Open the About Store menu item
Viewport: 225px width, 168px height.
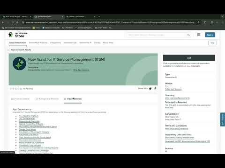tap(108, 43)
